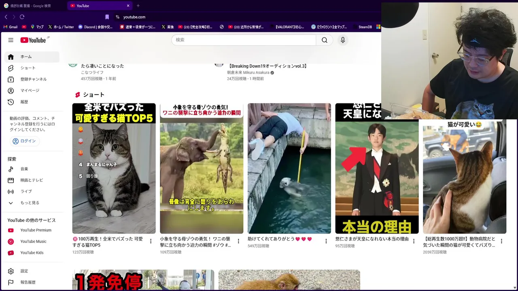Open title 助けてくれてありがとう
The width and height of the screenshot is (518, 291).
click(x=280, y=239)
